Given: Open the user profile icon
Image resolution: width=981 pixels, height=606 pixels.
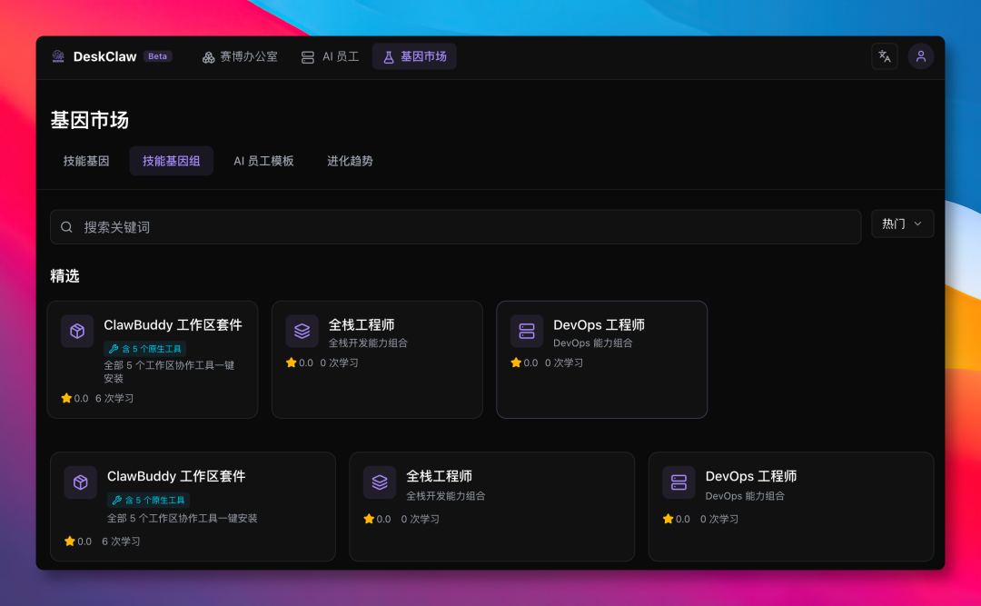Looking at the screenshot, I should 920,55.
